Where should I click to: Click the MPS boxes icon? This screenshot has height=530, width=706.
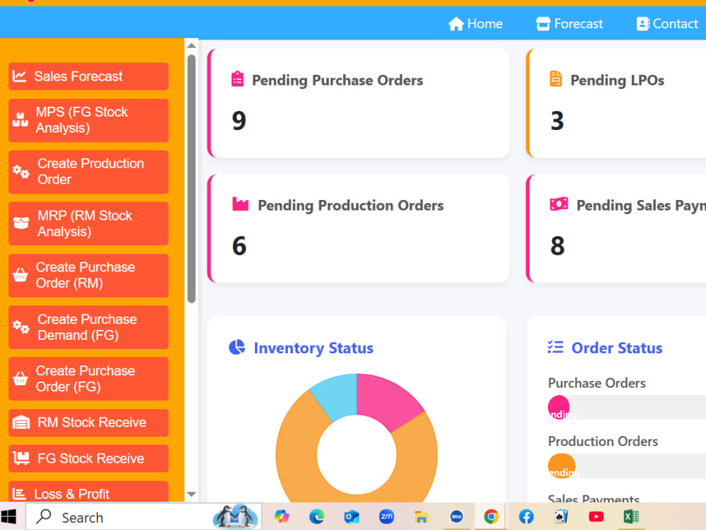[20, 120]
